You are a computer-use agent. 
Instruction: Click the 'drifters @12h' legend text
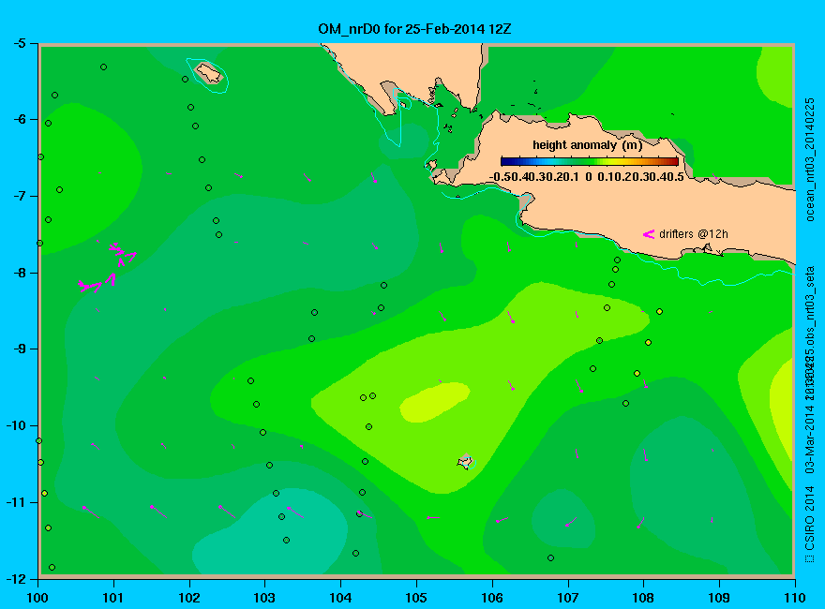pos(694,234)
